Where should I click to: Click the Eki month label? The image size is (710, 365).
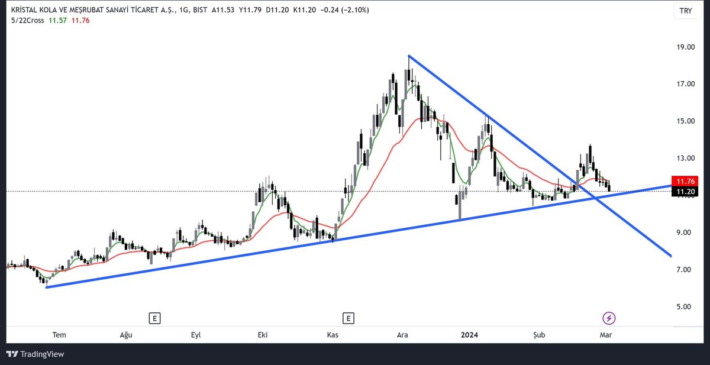tap(263, 335)
